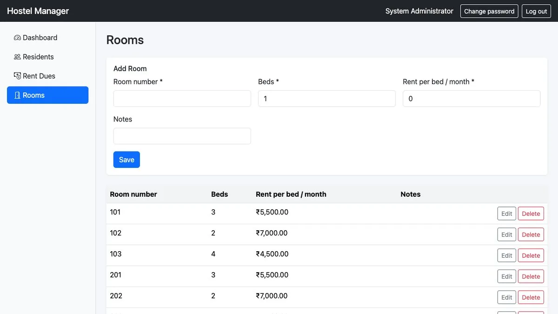The image size is (558, 314).
Task: Open Rent Dues section
Action: 47,76
